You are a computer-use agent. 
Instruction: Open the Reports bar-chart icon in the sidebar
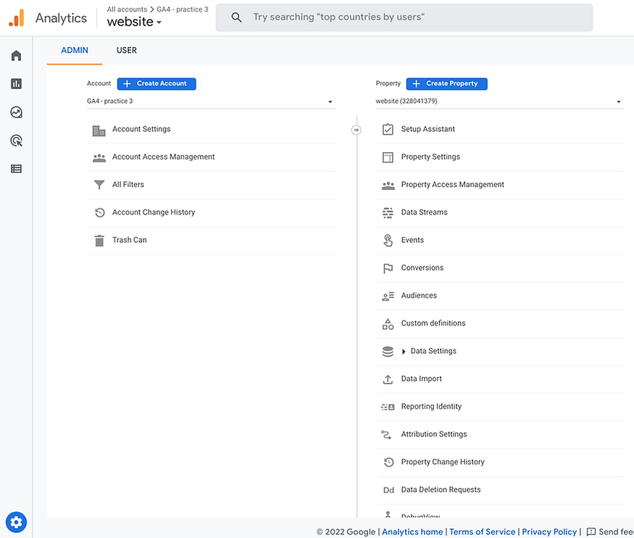pyautogui.click(x=16, y=83)
